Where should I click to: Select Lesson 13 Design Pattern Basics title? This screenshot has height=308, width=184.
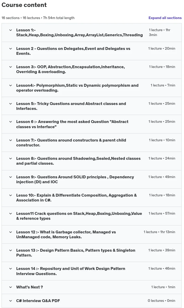pyautogui.click(x=76, y=253)
